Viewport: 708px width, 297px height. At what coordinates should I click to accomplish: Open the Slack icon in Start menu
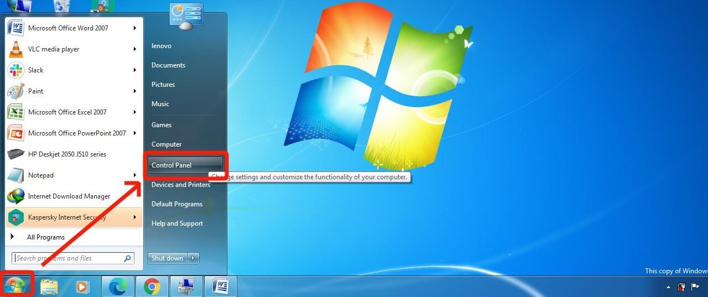click(x=16, y=70)
